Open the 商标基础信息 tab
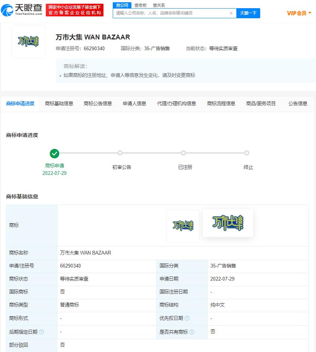Screen dimensions: 316x352 coord(59,103)
